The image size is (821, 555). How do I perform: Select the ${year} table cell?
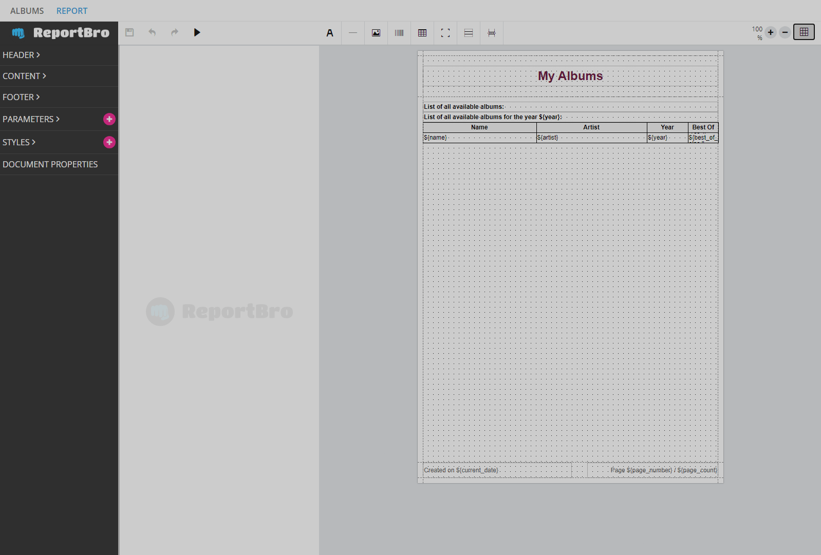(x=667, y=138)
